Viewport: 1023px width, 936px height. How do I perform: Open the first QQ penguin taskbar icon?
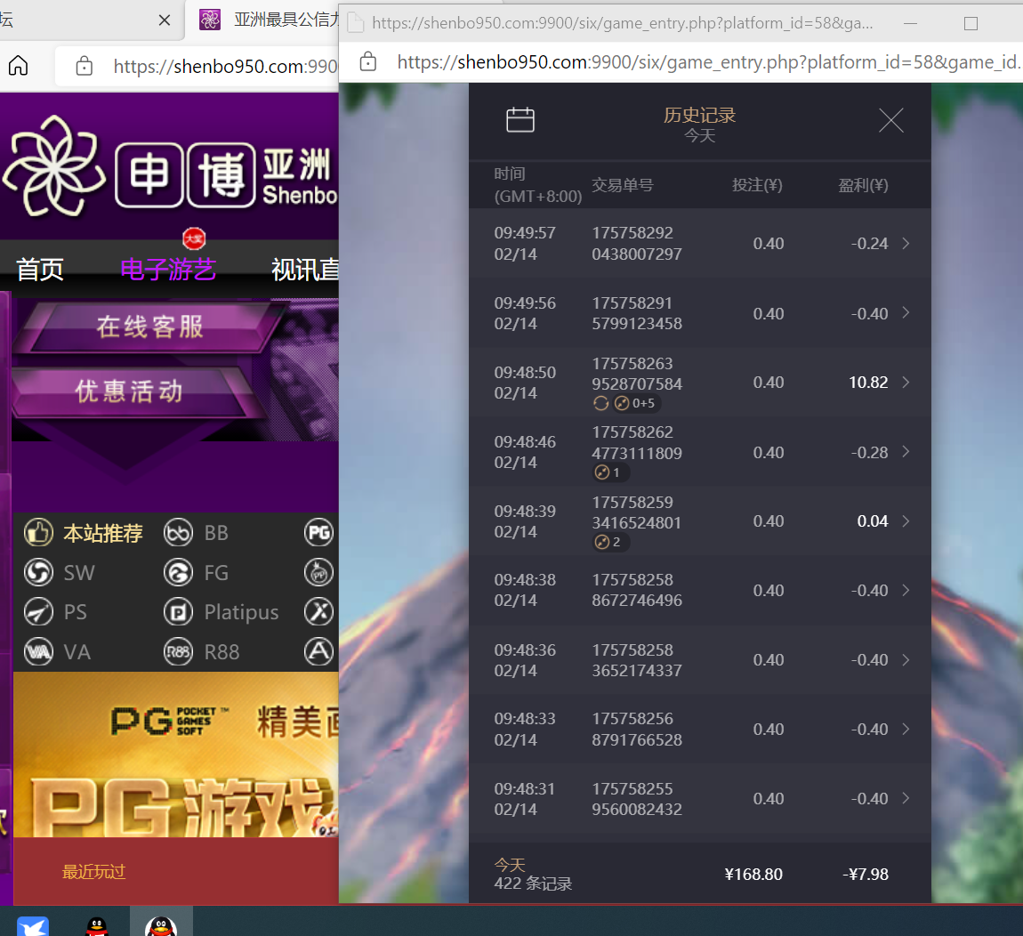[97, 926]
